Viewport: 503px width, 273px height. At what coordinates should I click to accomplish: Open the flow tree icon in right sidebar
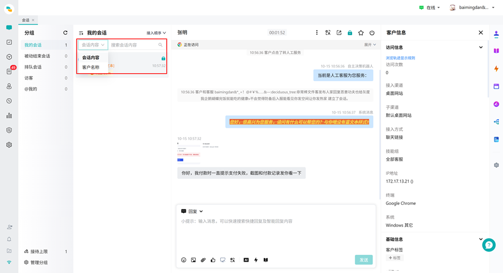(496, 121)
